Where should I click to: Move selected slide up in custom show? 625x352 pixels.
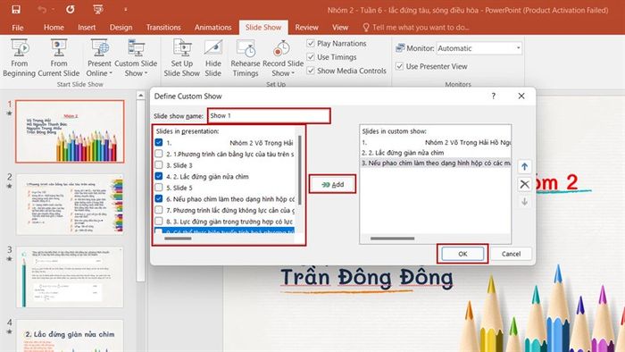525,167
